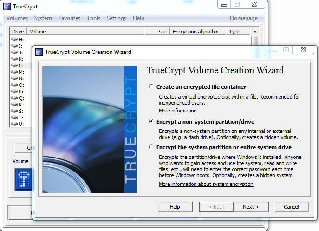The height and width of the screenshot is (231, 319).
Task: Minimize the Volume Creation Wizard window
Action: click(273, 50)
